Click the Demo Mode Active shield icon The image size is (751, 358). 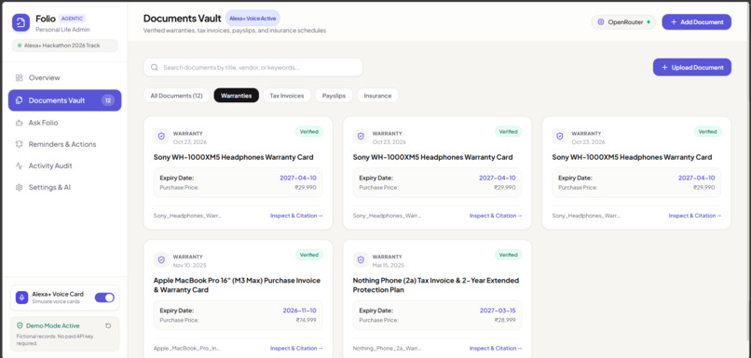click(x=20, y=325)
